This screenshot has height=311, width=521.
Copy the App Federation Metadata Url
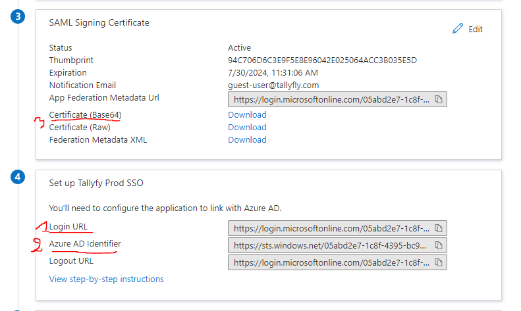[x=439, y=99]
